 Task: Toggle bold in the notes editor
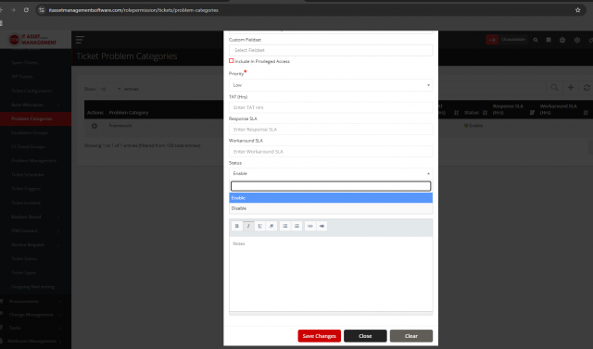pos(237,226)
